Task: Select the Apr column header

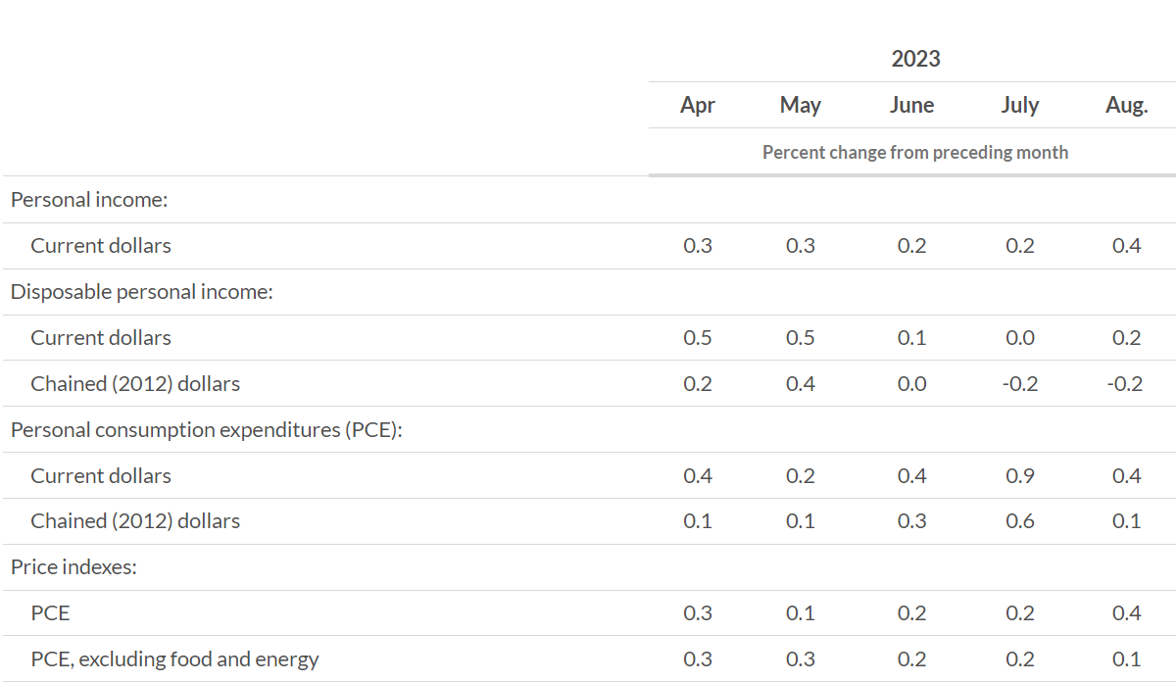Action: [x=697, y=106]
